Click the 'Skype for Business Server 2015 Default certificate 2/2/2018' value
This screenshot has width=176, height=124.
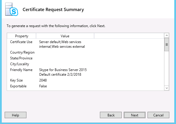click(63, 72)
